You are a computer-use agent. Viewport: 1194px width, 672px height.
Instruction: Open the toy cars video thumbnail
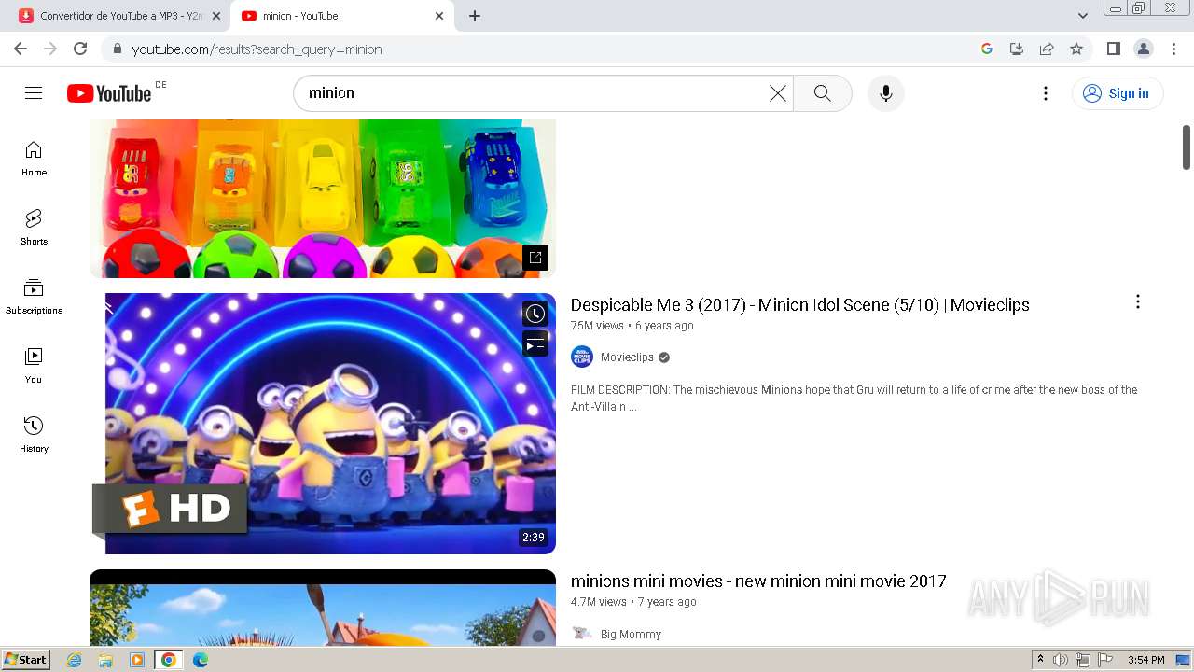pos(323,199)
